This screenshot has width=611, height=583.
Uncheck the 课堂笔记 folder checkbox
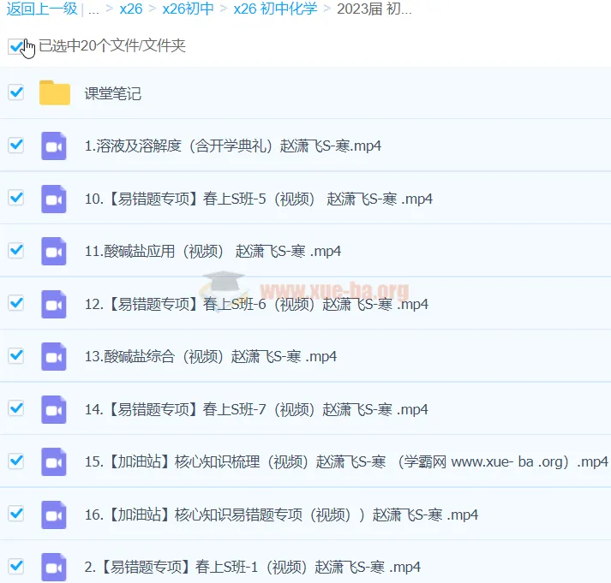(16, 92)
